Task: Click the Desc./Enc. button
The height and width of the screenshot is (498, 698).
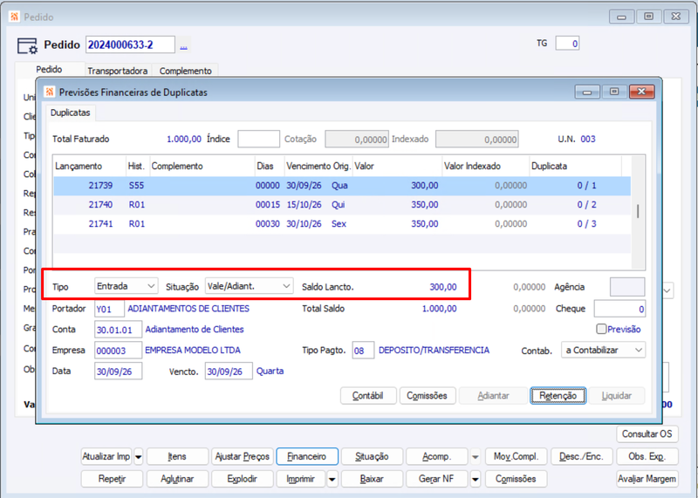Action: tap(581, 457)
